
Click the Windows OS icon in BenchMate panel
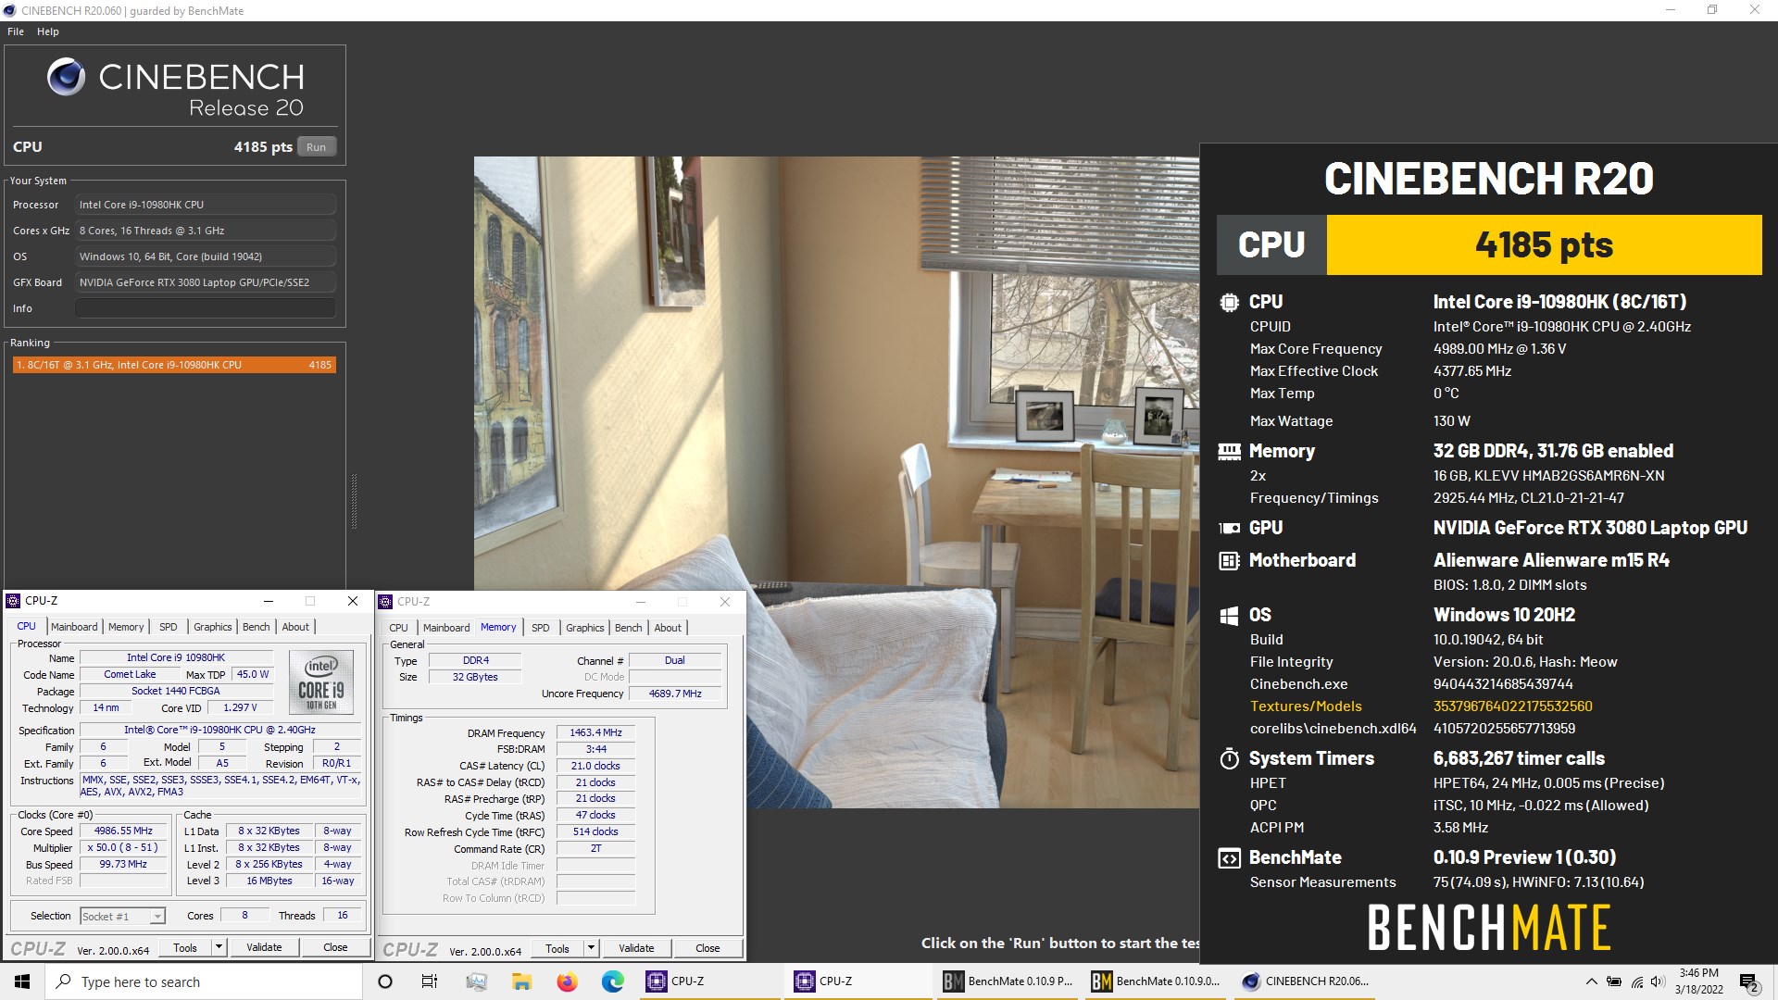coord(1229,615)
